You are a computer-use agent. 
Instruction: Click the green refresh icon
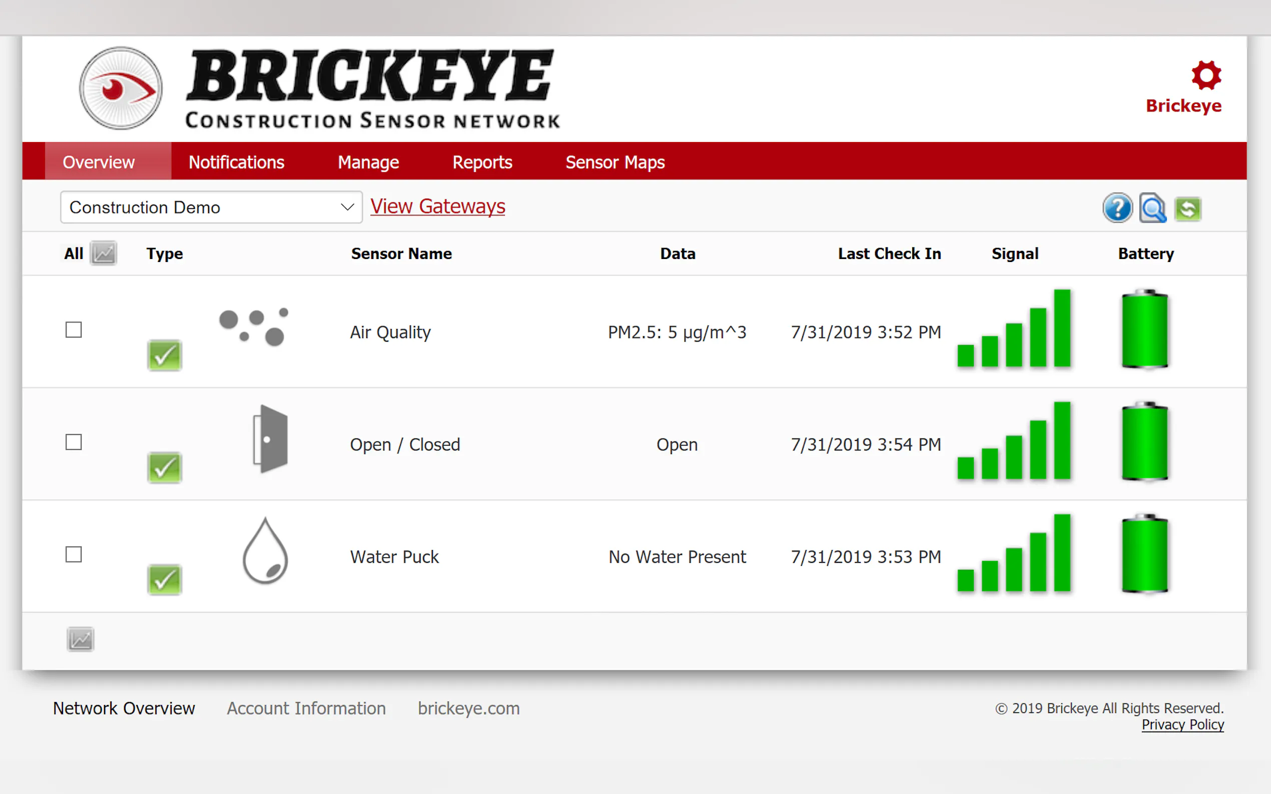coord(1187,209)
